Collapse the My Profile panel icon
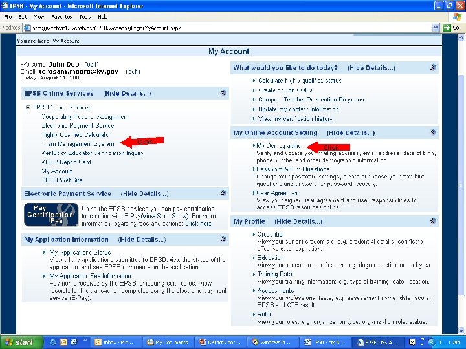Image resolution: width=466 pixels, height=349 pixels. 433,221
